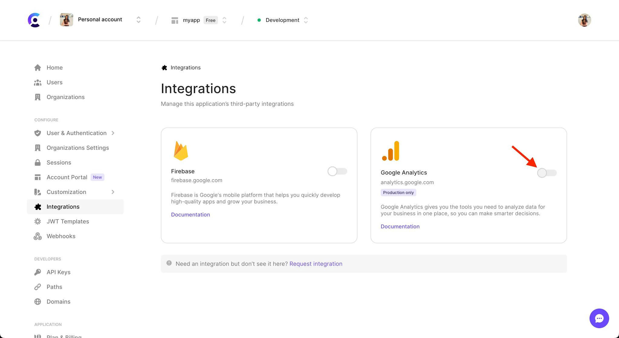Image resolution: width=619 pixels, height=338 pixels.
Task: Click the Home house icon in sidebar
Action: pyautogui.click(x=37, y=67)
